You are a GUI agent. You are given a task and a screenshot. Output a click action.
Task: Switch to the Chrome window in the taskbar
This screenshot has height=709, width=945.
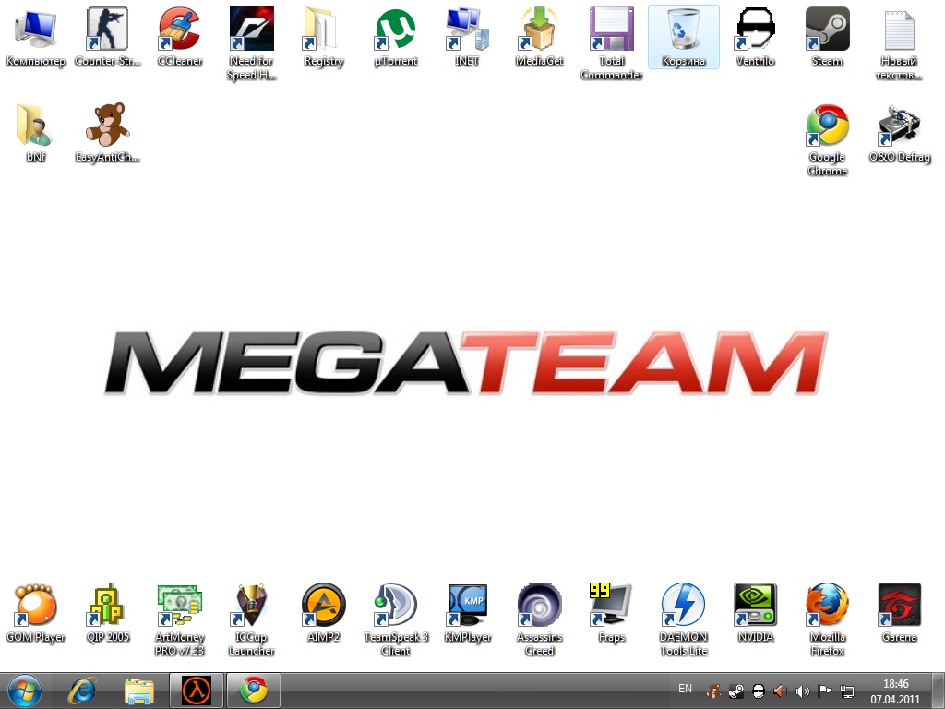pos(254,691)
